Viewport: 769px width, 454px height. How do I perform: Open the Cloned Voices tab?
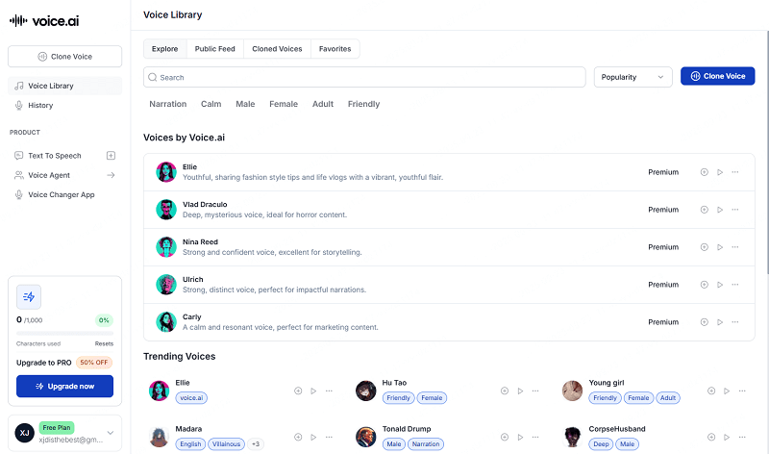tap(277, 49)
